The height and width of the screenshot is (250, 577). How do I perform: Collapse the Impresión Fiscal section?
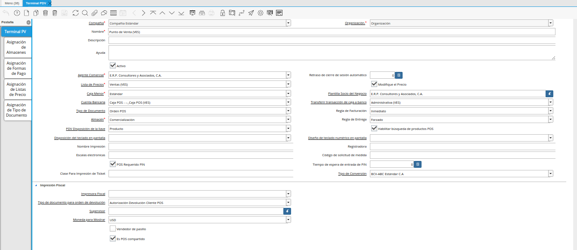coord(36,185)
